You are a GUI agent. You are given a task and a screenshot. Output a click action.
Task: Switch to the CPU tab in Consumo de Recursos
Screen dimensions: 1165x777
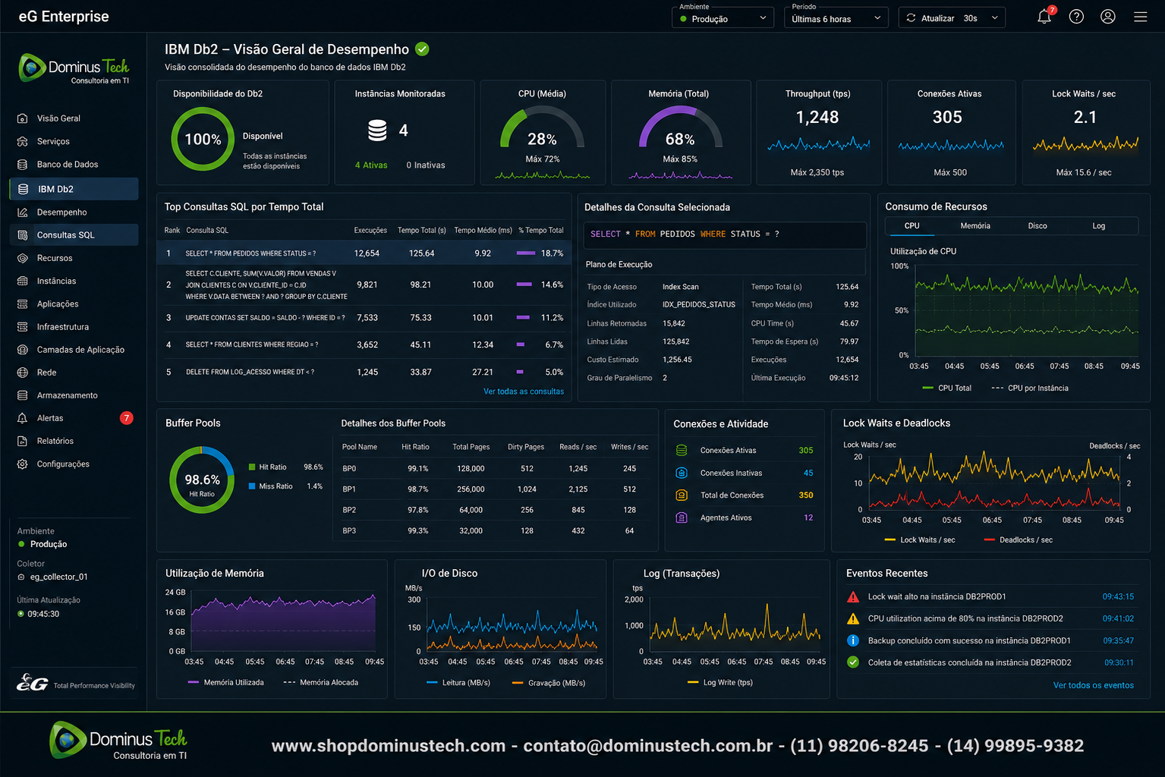[x=912, y=226]
